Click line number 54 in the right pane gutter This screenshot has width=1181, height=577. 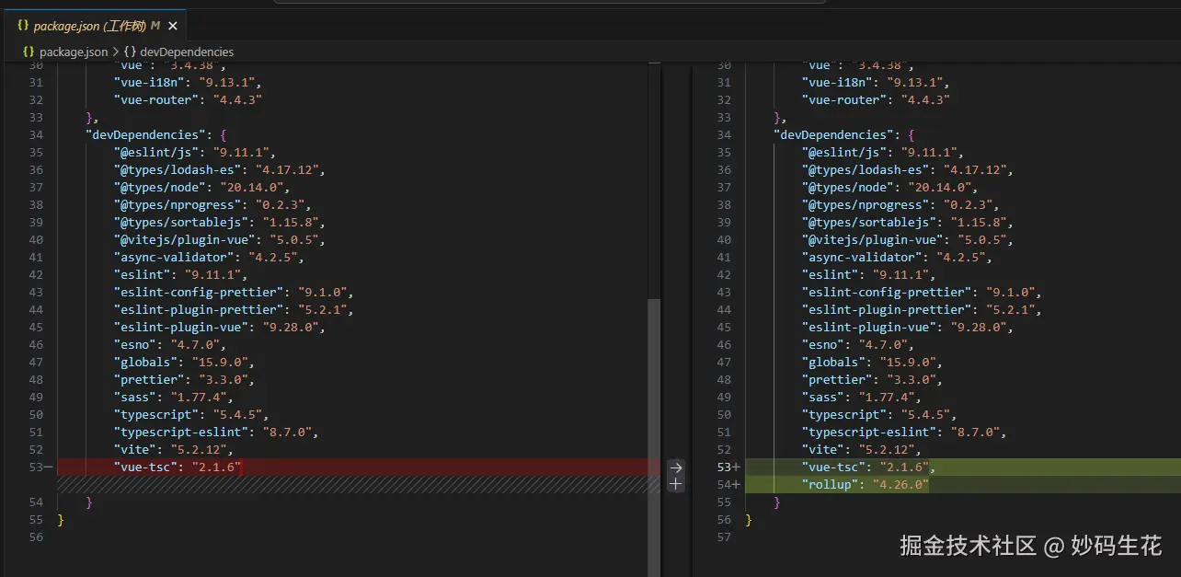click(x=724, y=484)
